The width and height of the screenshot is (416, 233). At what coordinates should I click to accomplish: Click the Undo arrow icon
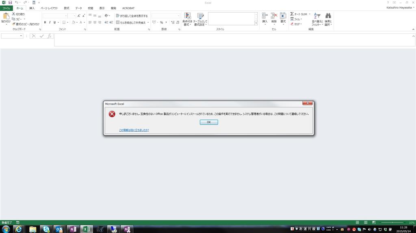(16, 2)
